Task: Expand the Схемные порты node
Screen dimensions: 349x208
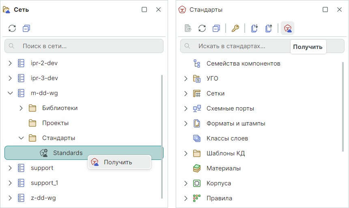Action: (186, 108)
